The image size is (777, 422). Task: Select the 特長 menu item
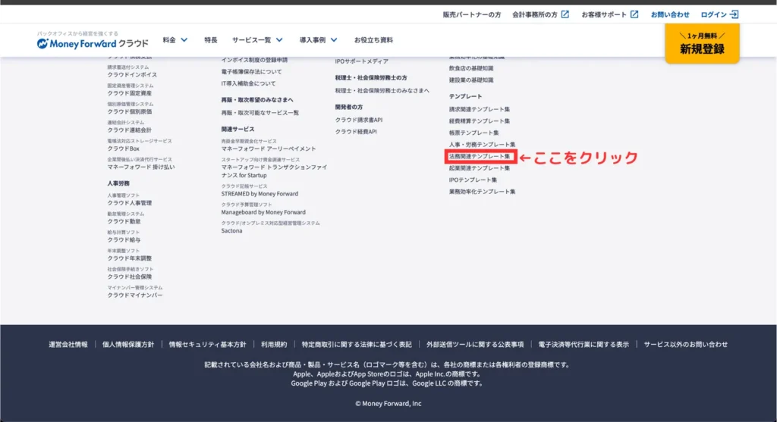coord(210,40)
